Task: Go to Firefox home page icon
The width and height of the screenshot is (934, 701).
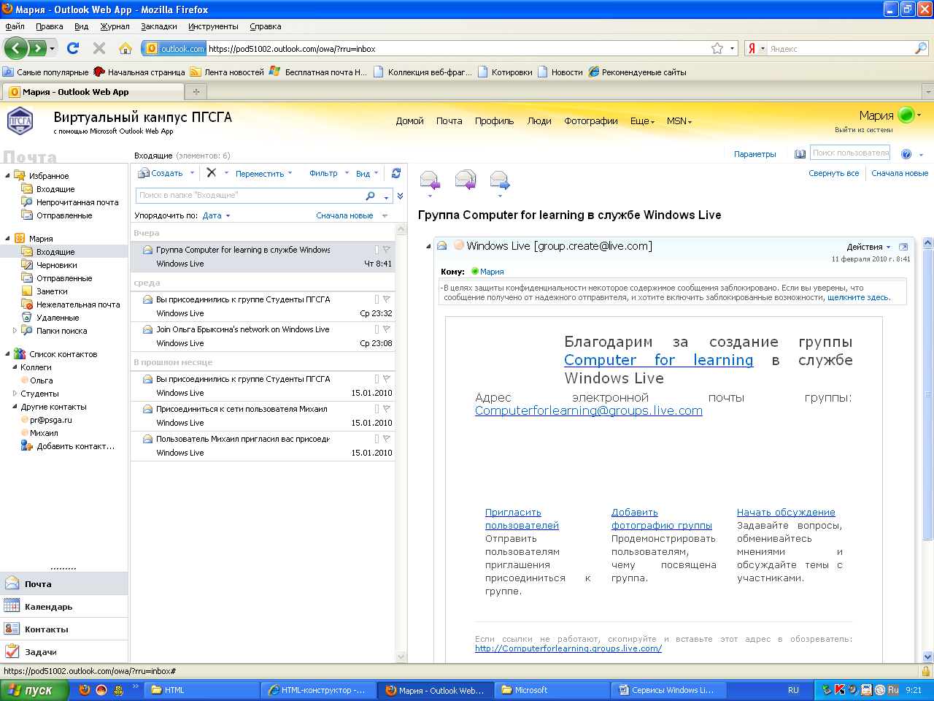Action: (126, 48)
